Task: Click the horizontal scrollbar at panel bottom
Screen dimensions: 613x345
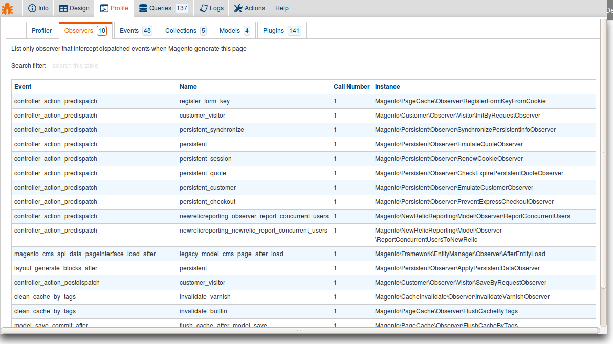Action: (299, 331)
